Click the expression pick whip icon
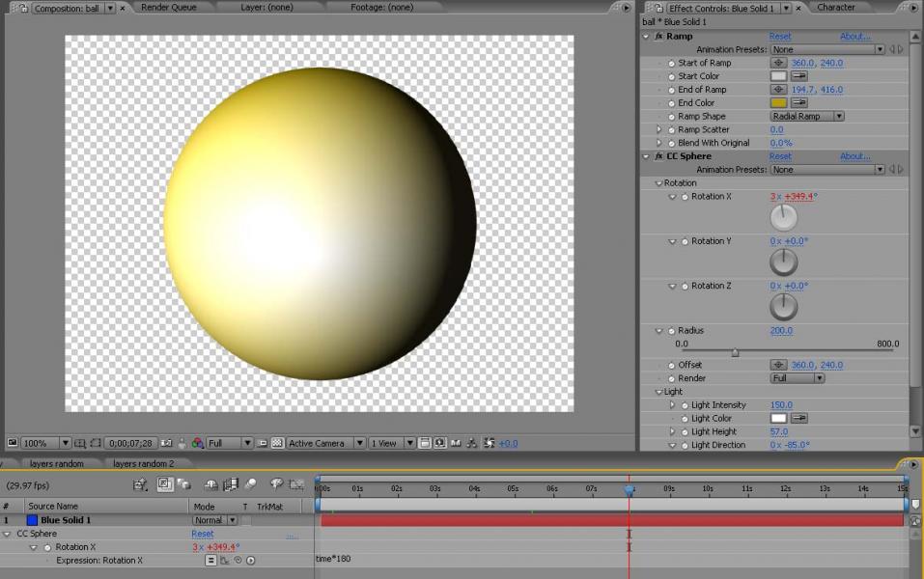924x579 pixels. pyautogui.click(x=238, y=561)
